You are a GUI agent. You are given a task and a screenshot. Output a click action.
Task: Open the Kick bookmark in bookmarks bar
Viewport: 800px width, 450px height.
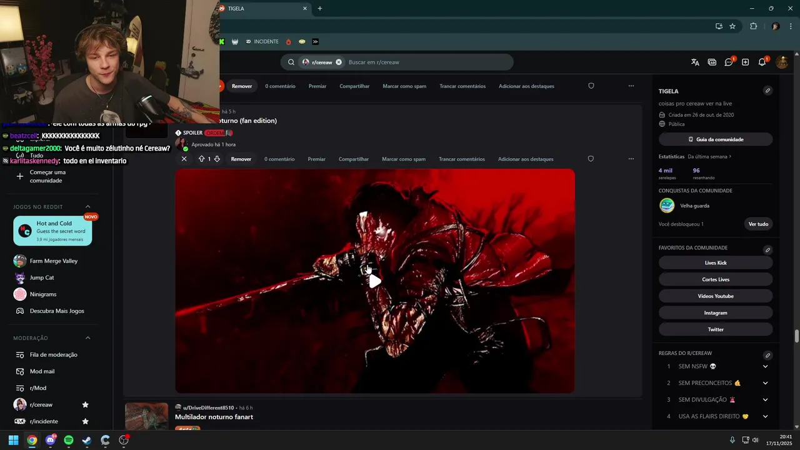(x=221, y=41)
